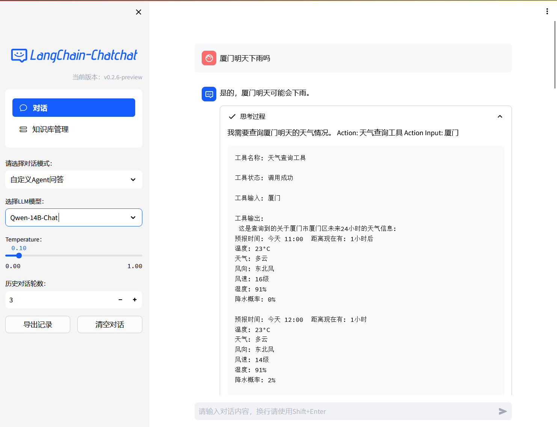557x427 pixels.
Task: Collapse the 思考过程 expander
Action: point(500,116)
